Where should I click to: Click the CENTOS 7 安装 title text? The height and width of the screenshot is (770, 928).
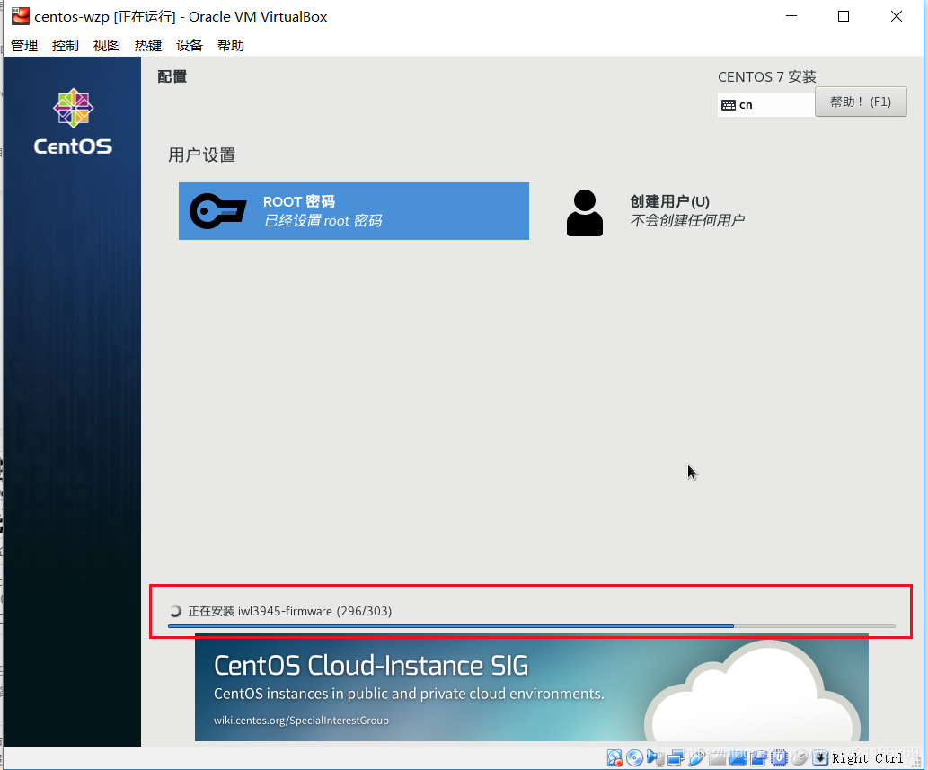[x=767, y=77]
